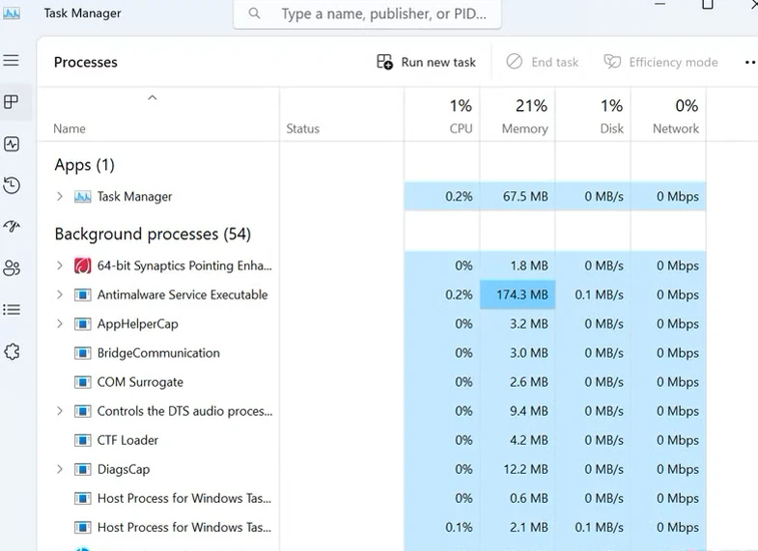This screenshot has width=758, height=551.
Task: Select Host Process row with 0.6 MB memory
Action: point(371,498)
